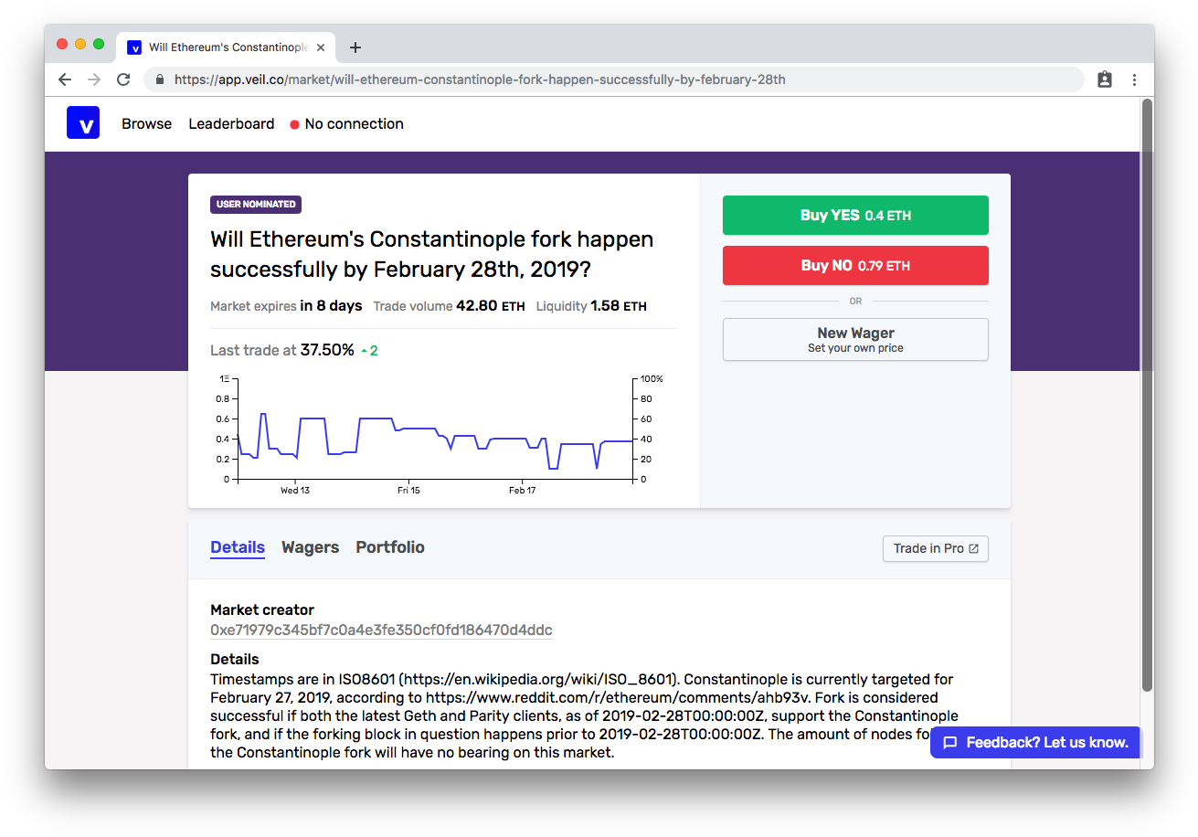
Task: Click the Market creator heading
Action: (262, 609)
